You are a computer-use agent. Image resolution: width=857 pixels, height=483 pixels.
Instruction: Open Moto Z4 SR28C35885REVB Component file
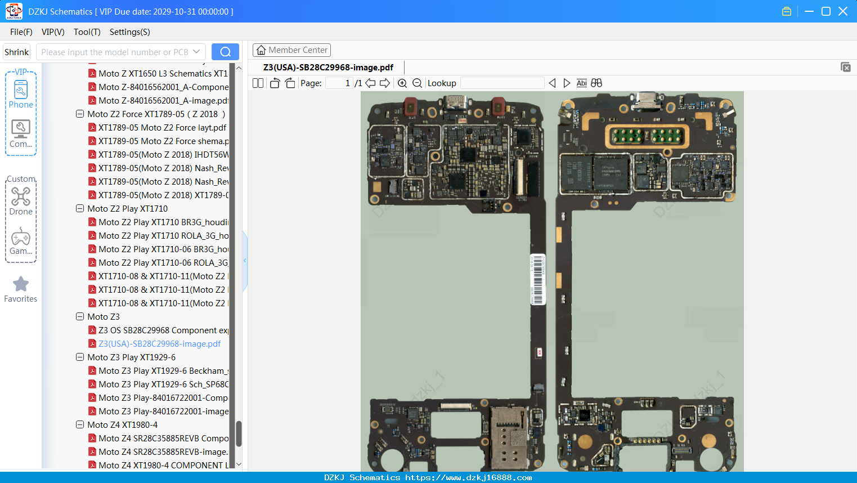[163, 439]
